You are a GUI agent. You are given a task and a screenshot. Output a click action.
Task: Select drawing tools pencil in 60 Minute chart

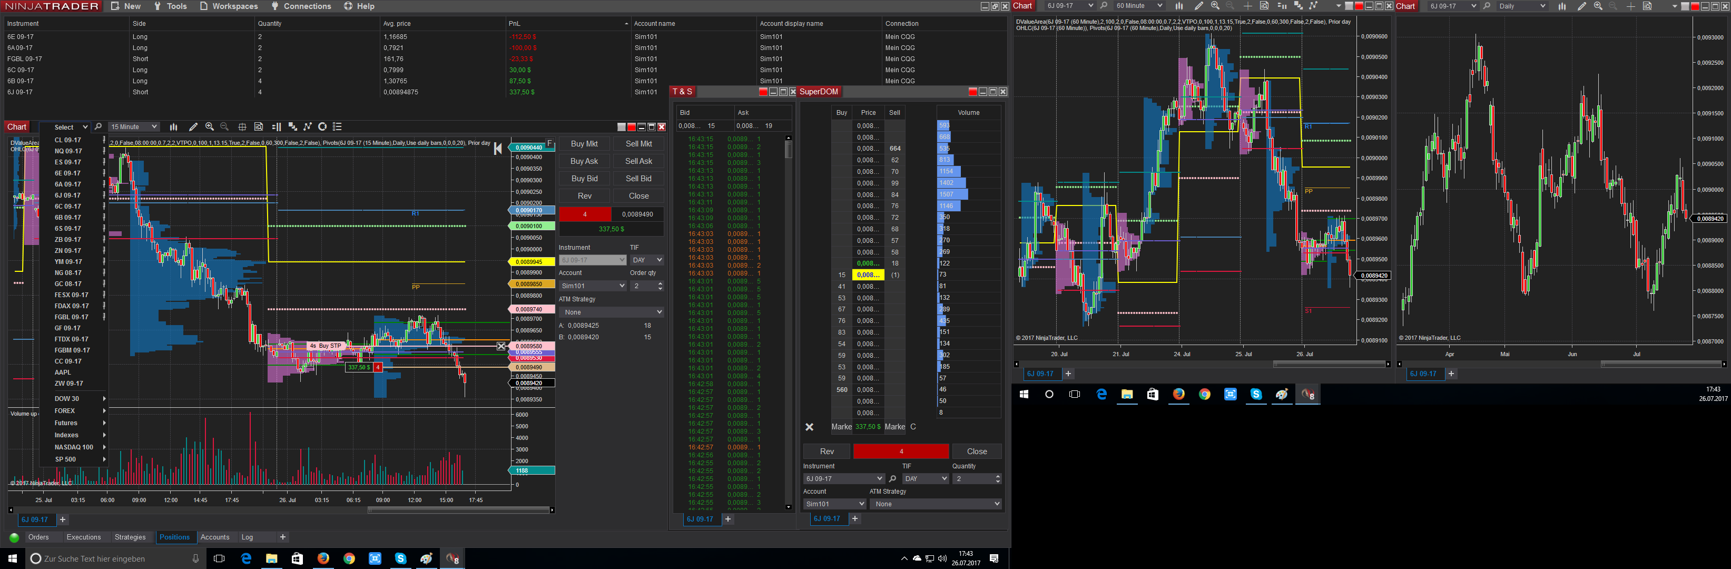click(x=1198, y=6)
